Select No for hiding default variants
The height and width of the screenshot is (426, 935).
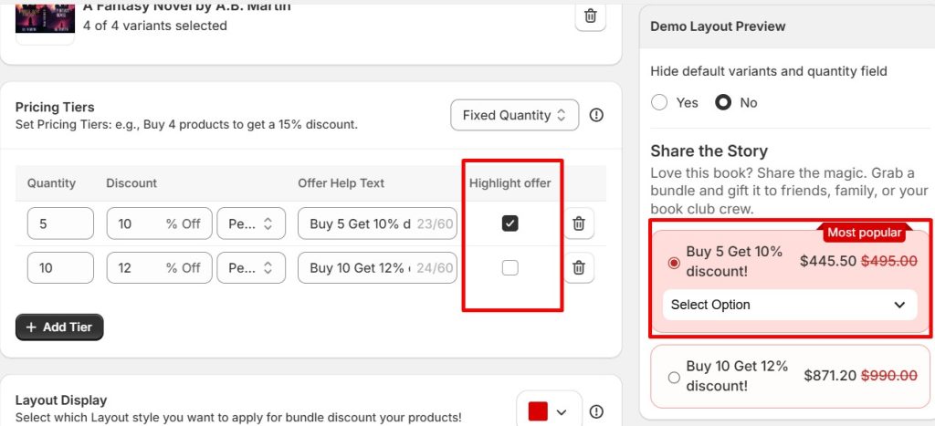click(x=723, y=102)
